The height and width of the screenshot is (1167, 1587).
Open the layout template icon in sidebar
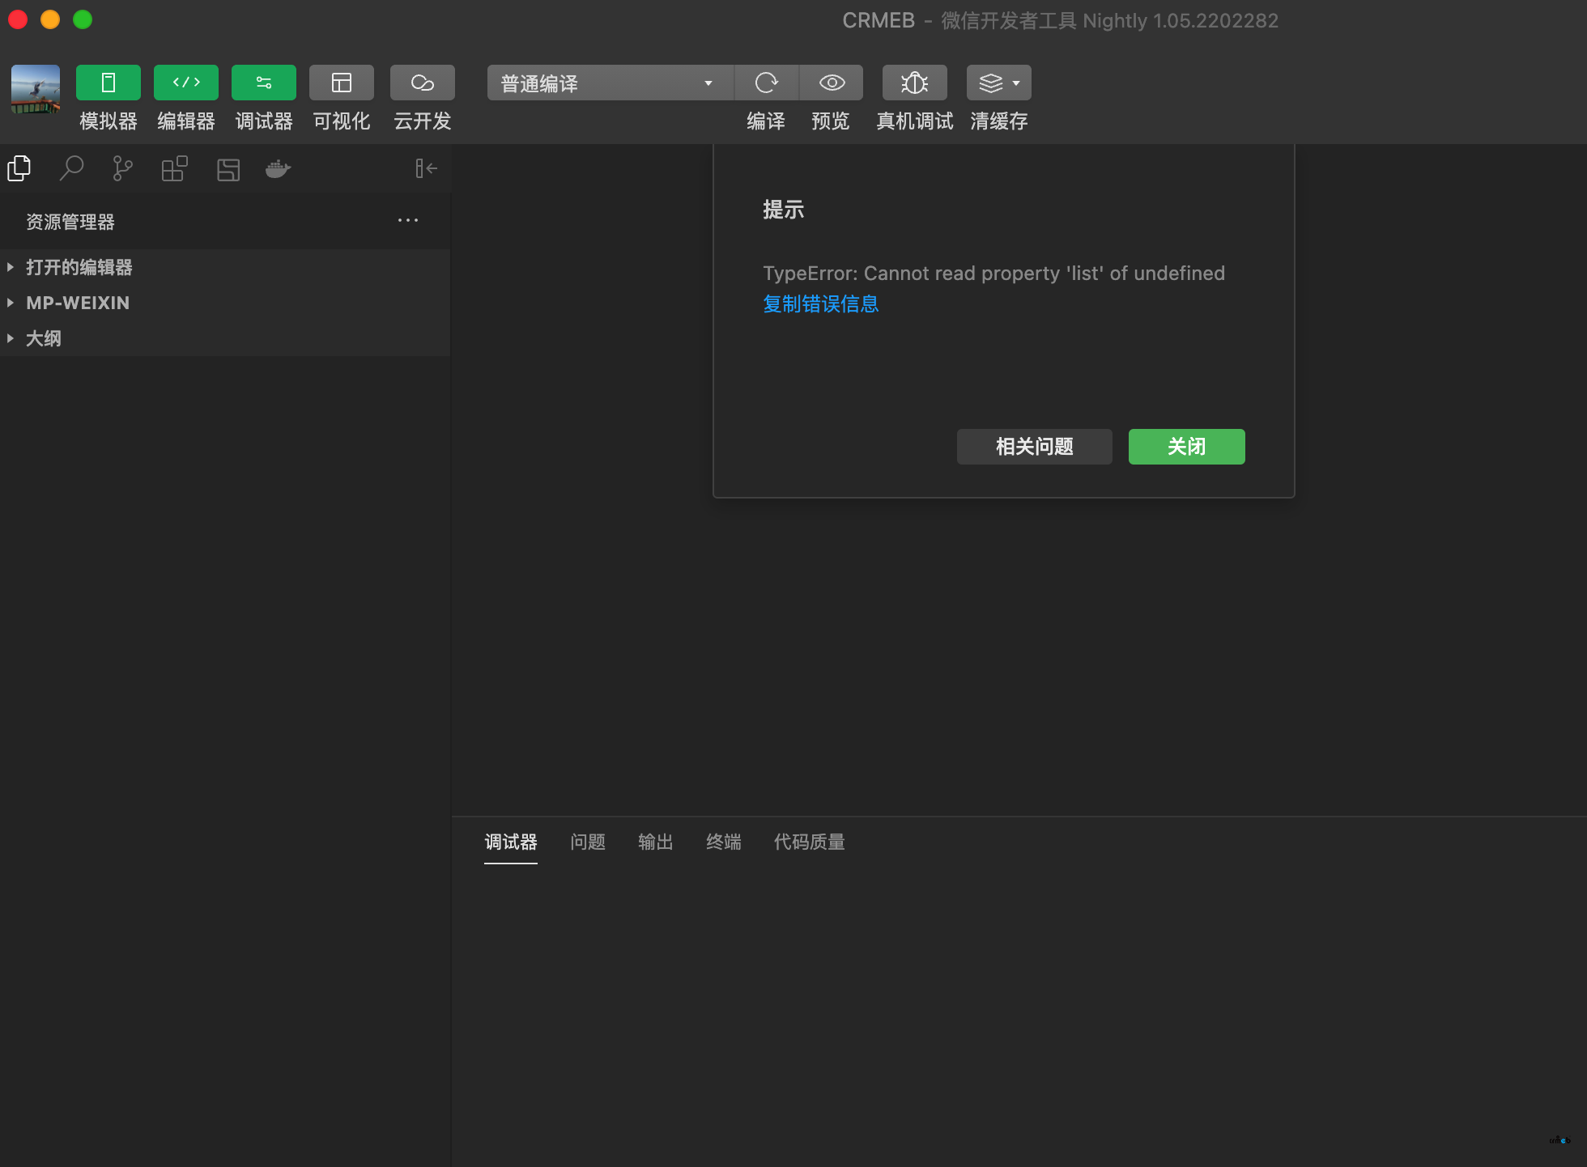pos(228,169)
